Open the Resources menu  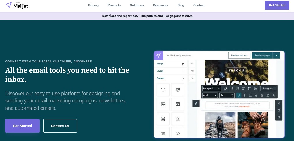point(161,5)
